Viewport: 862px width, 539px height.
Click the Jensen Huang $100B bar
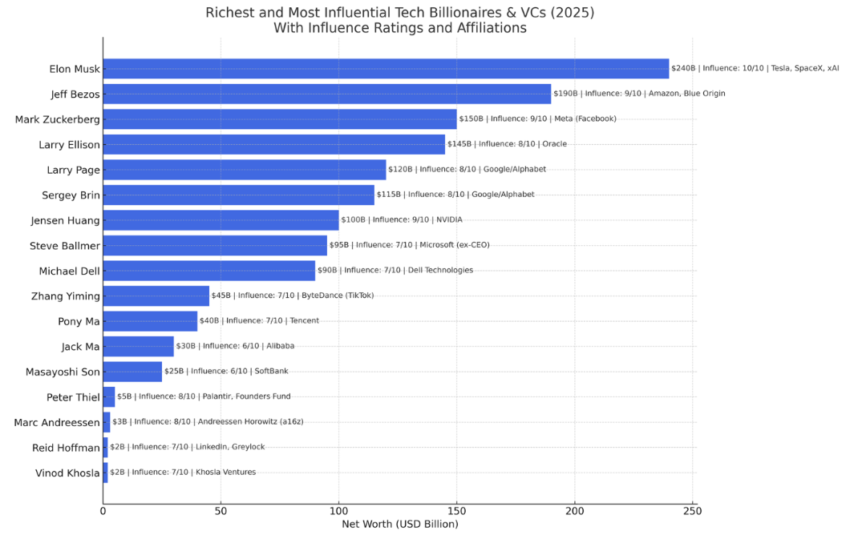pos(221,220)
